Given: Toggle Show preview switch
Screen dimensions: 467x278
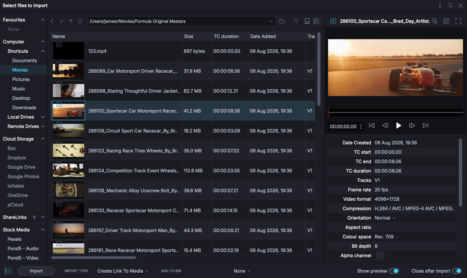Looking at the screenshot, I should click(x=394, y=271).
